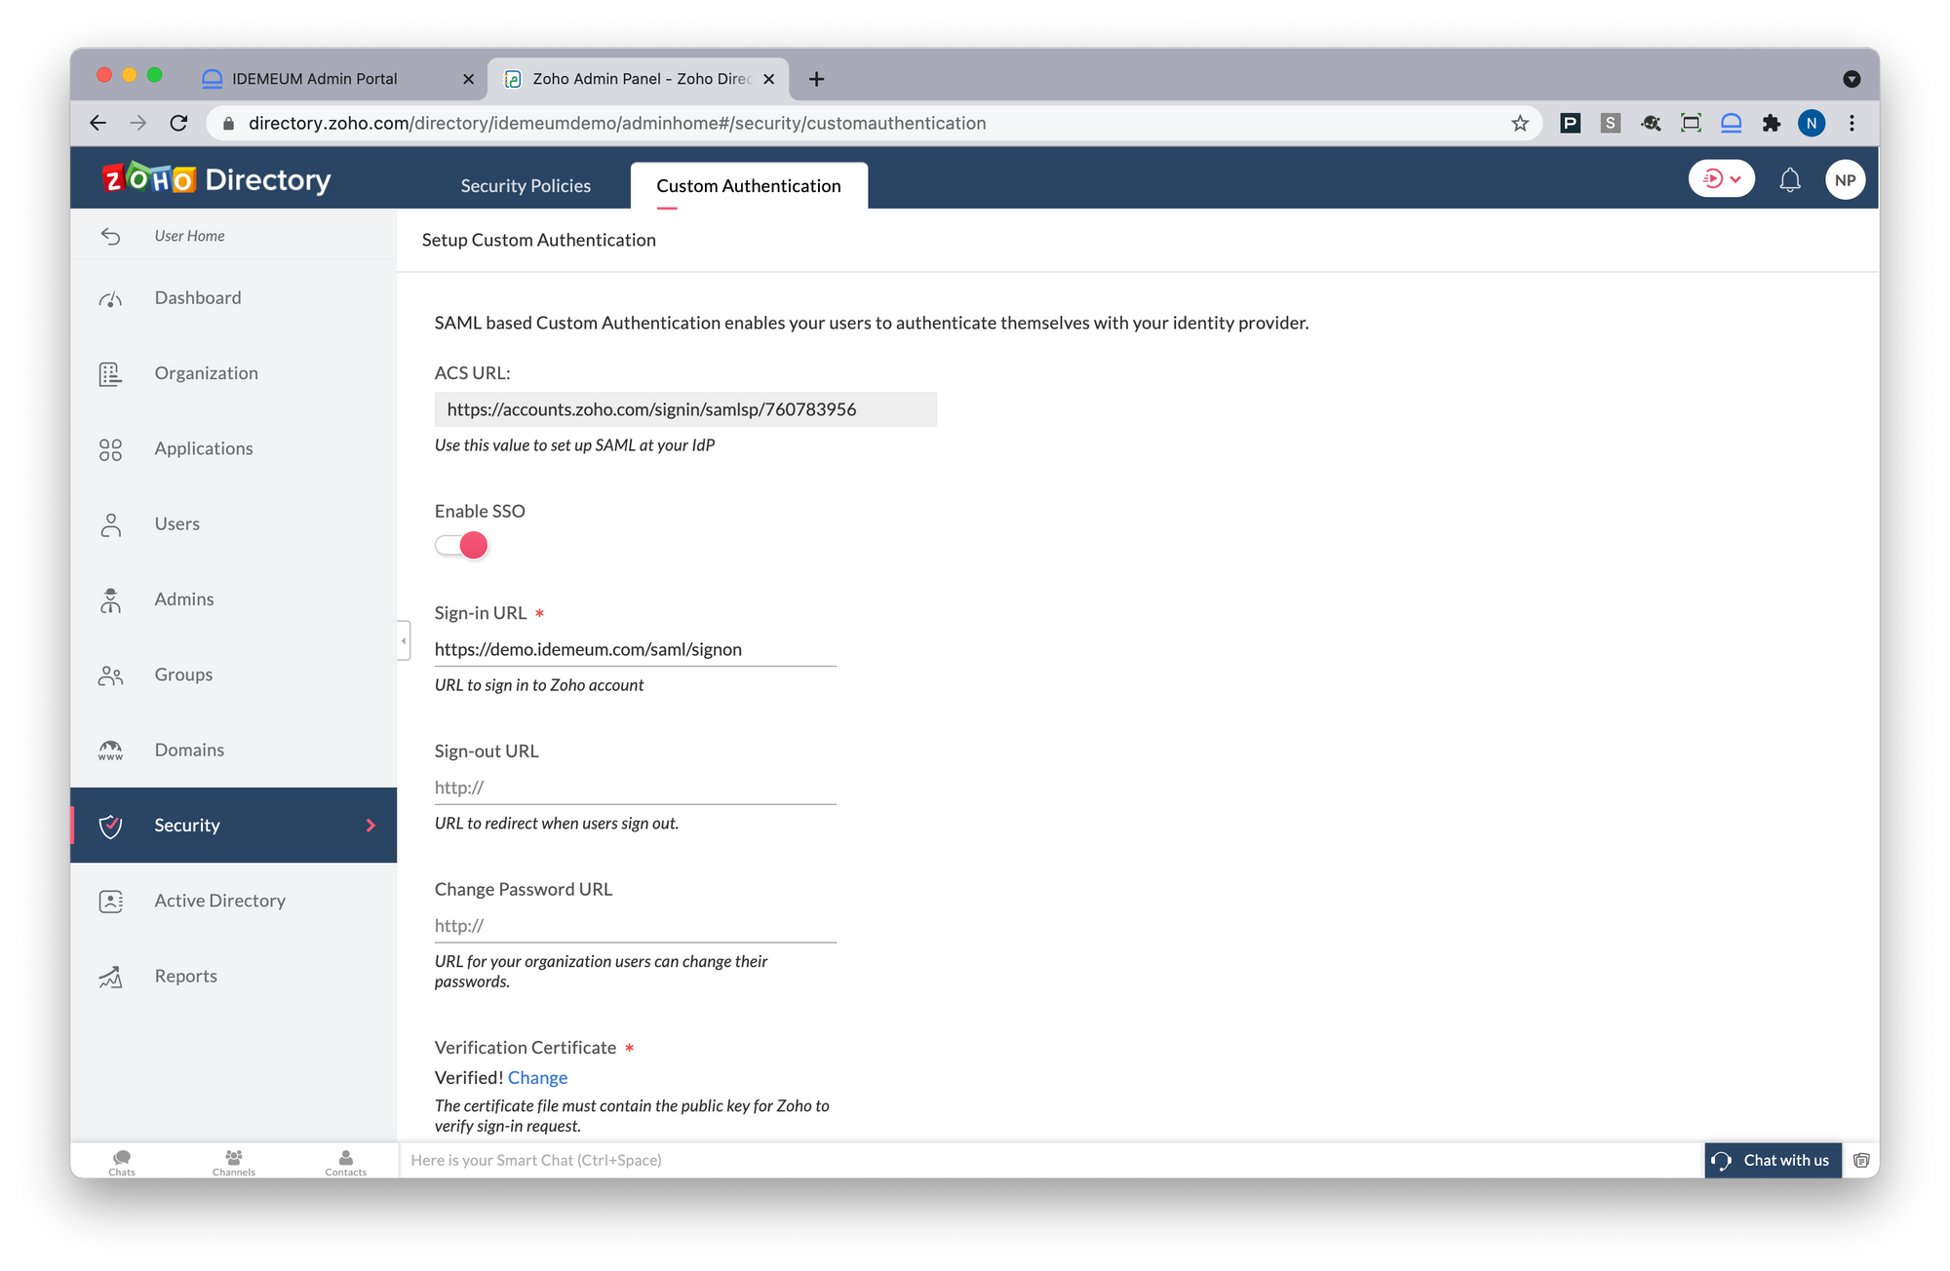The height and width of the screenshot is (1271, 1950).
Task: Click the Domains www icon
Action: pyautogui.click(x=110, y=751)
